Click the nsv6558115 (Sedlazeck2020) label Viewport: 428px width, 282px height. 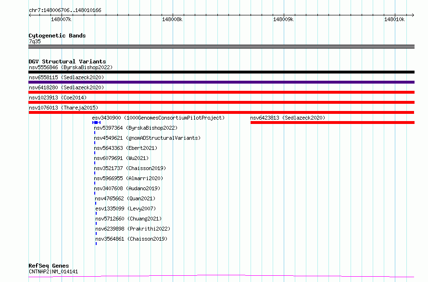66,77
